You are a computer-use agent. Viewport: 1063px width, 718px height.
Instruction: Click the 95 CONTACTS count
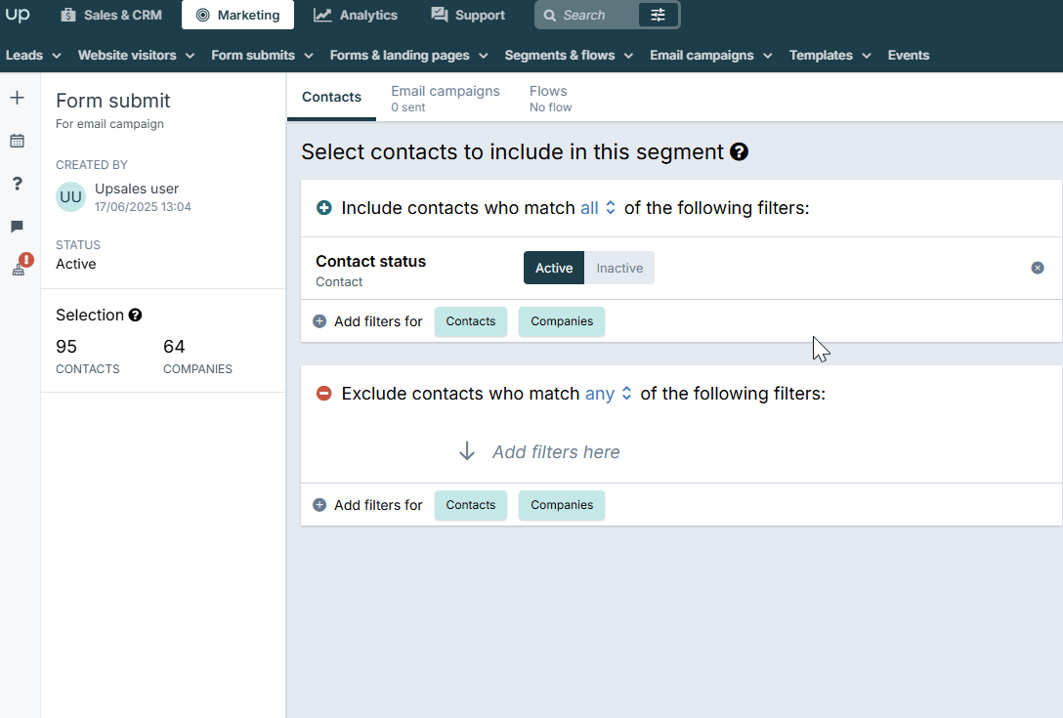tap(88, 357)
